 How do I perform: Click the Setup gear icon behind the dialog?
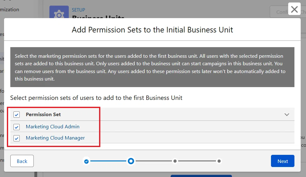(59, 12)
